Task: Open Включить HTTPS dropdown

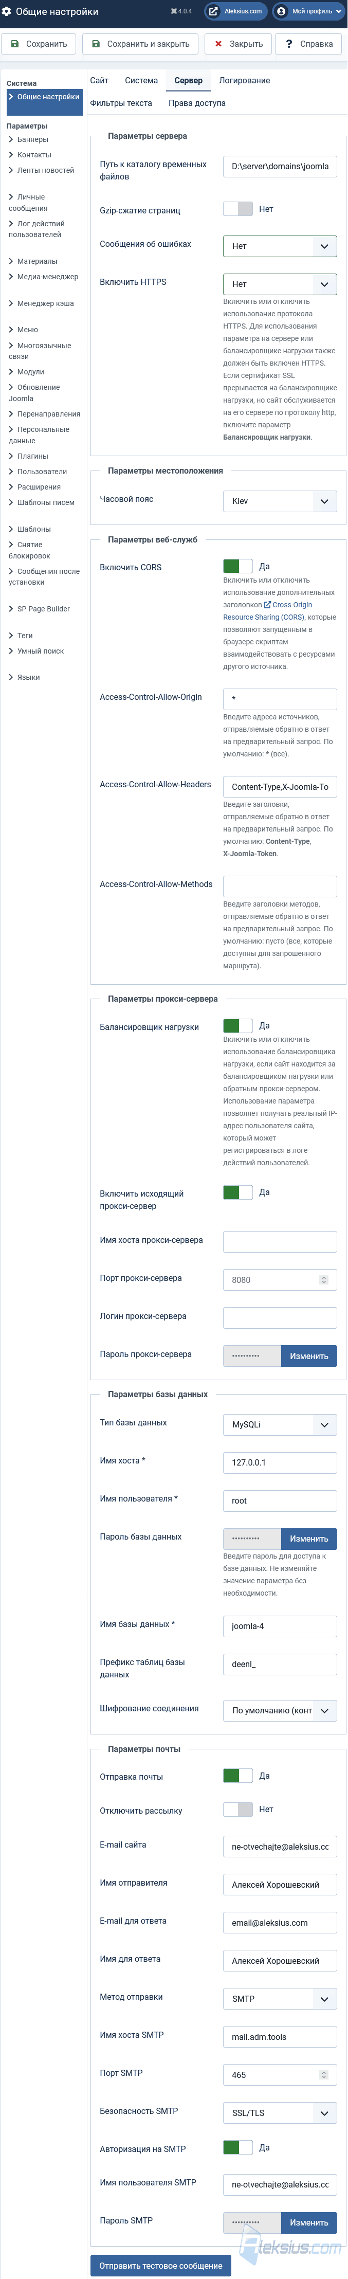Action: coord(280,284)
